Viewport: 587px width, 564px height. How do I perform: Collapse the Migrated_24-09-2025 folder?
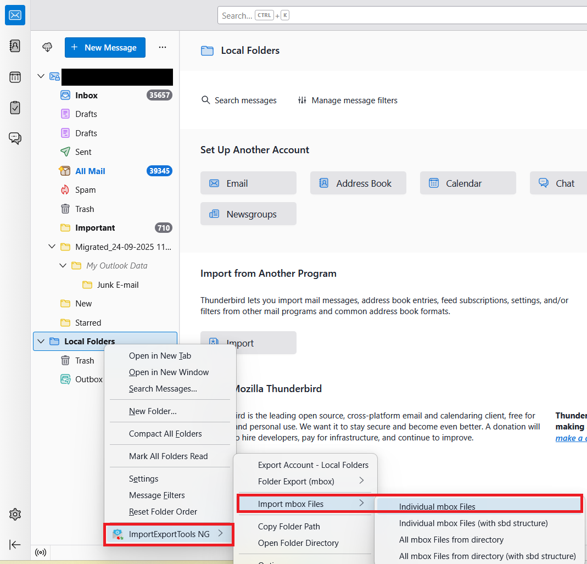(x=52, y=247)
